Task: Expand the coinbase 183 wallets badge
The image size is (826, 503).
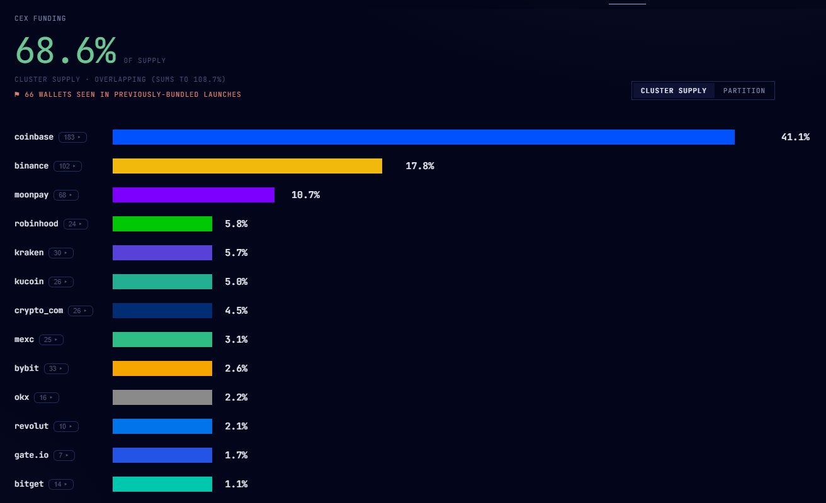Action: pyautogui.click(x=73, y=137)
